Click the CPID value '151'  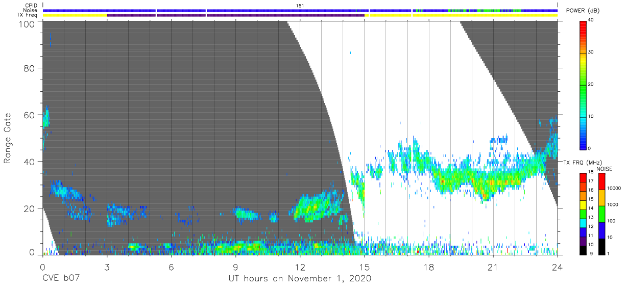300,6
